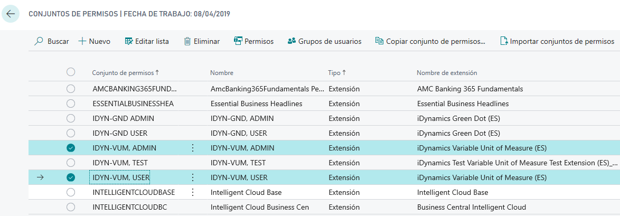Click extension iDynamics Test Variable Unit of Measure
The height and width of the screenshot is (216, 620).
(518, 163)
